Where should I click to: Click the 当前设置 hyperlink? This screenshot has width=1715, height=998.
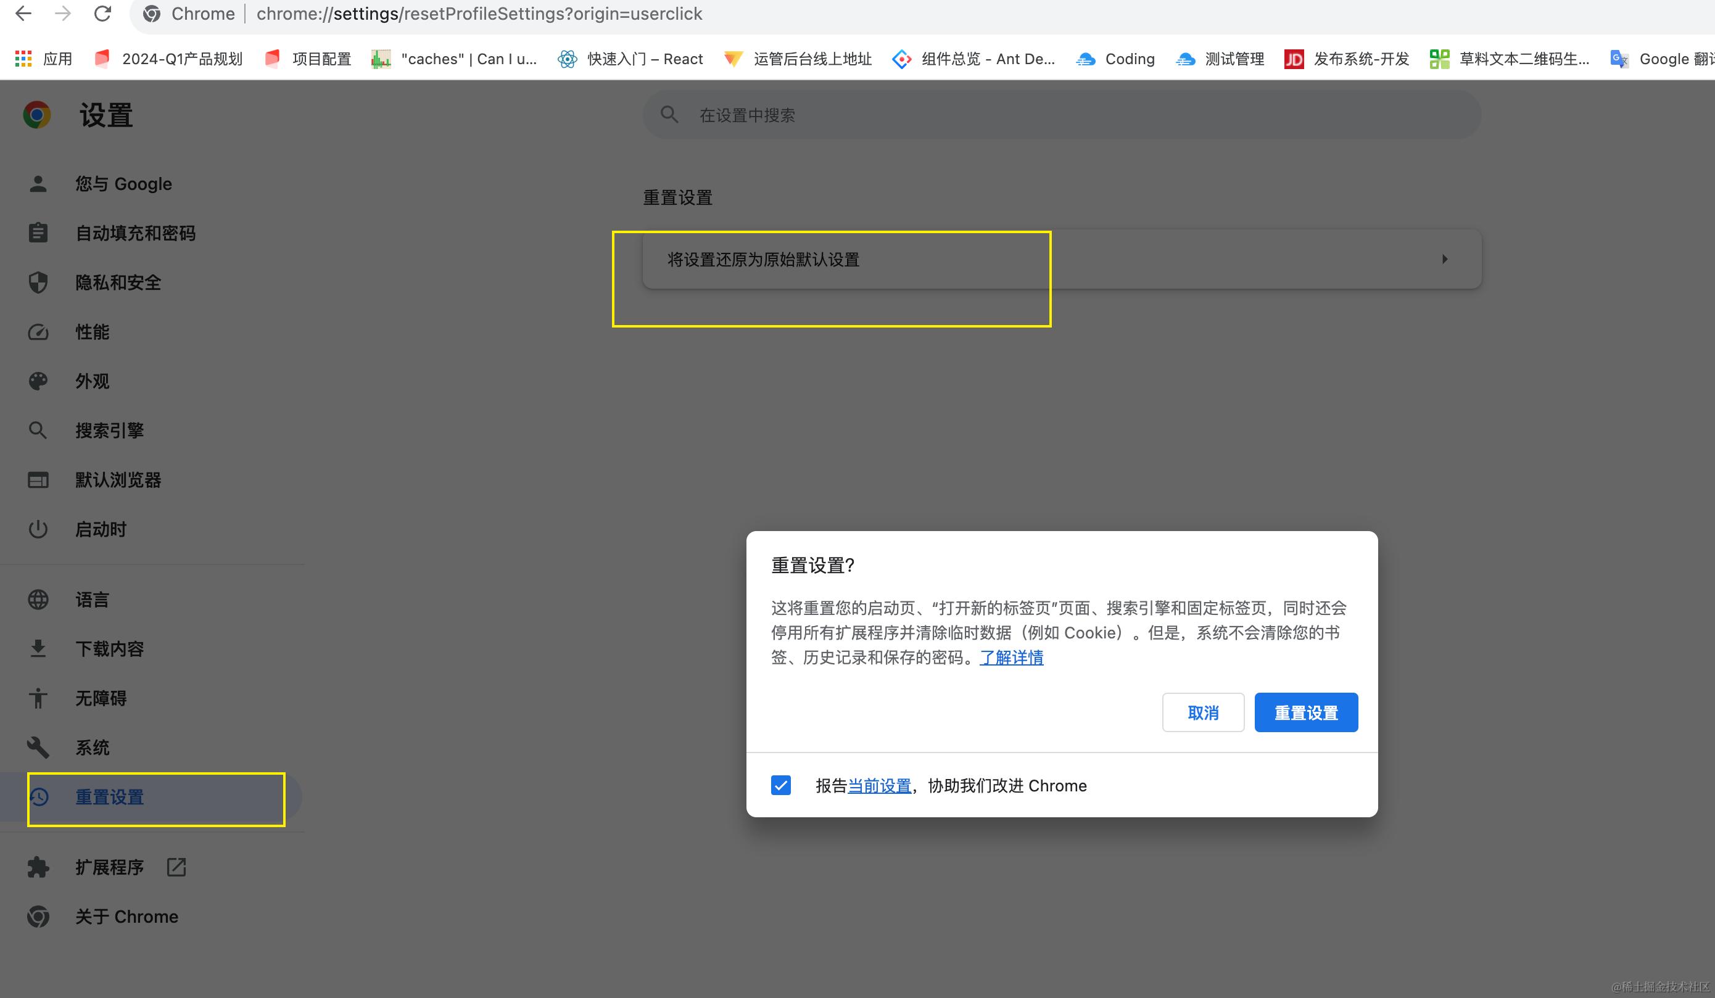(x=878, y=786)
